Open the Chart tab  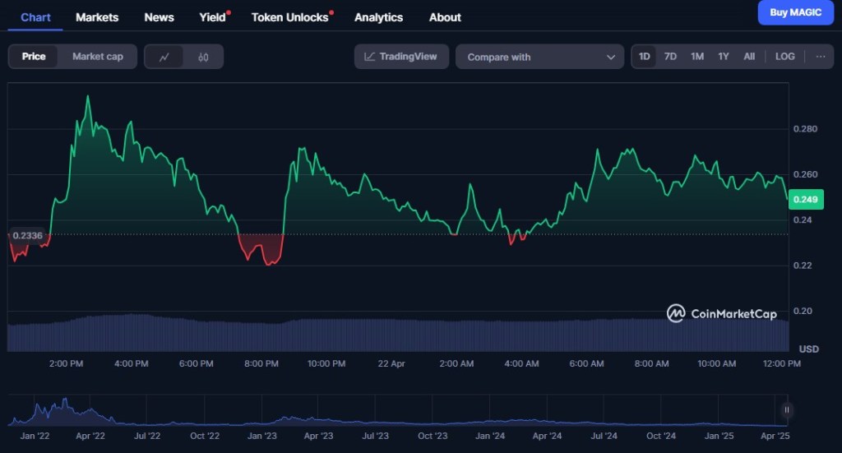[x=35, y=17]
